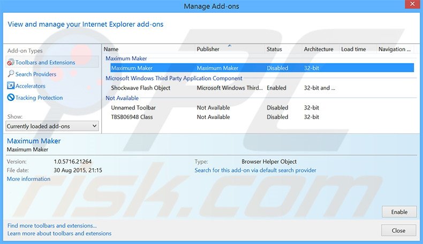Open the Show add-ons dropdown
Screen dimensions: 423x244
point(52,126)
